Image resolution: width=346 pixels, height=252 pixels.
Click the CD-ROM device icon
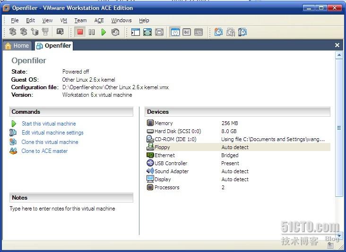coord(150,139)
